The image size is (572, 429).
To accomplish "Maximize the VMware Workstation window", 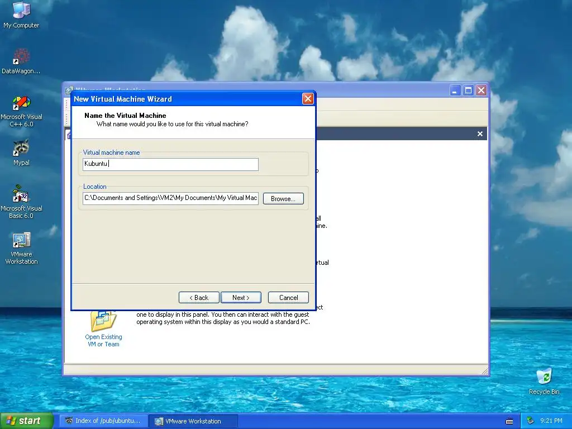I will point(468,90).
